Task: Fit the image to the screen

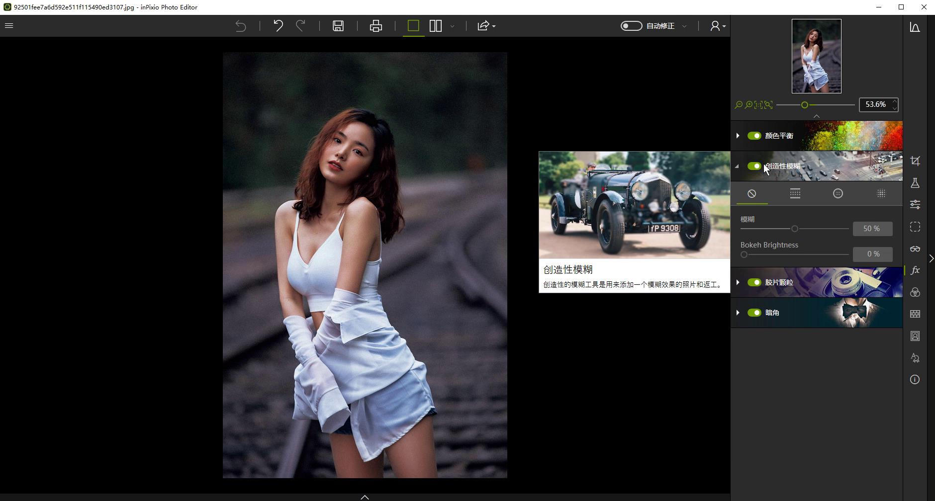Action: [768, 105]
